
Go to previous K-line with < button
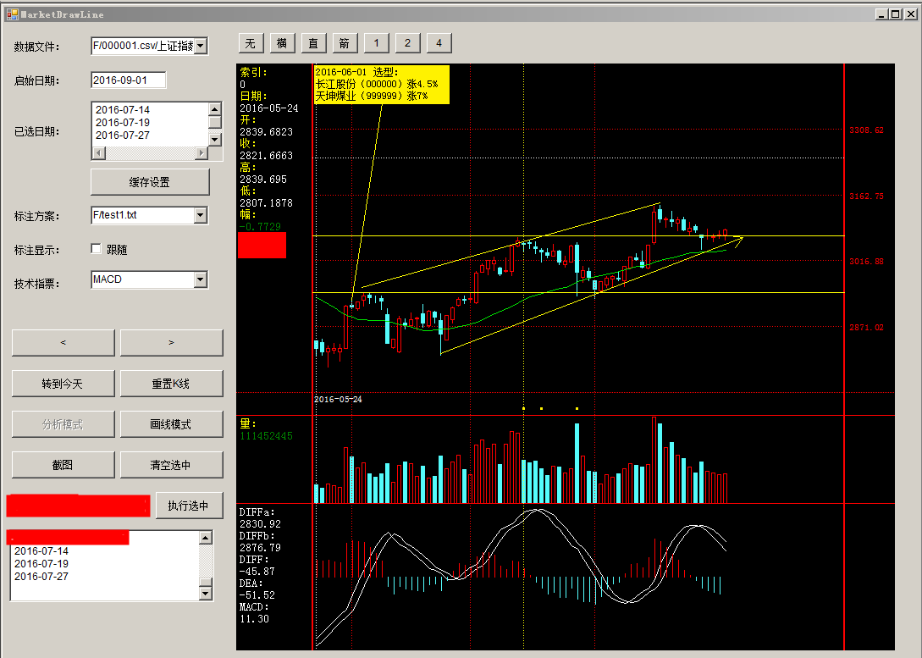[x=63, y=343]
